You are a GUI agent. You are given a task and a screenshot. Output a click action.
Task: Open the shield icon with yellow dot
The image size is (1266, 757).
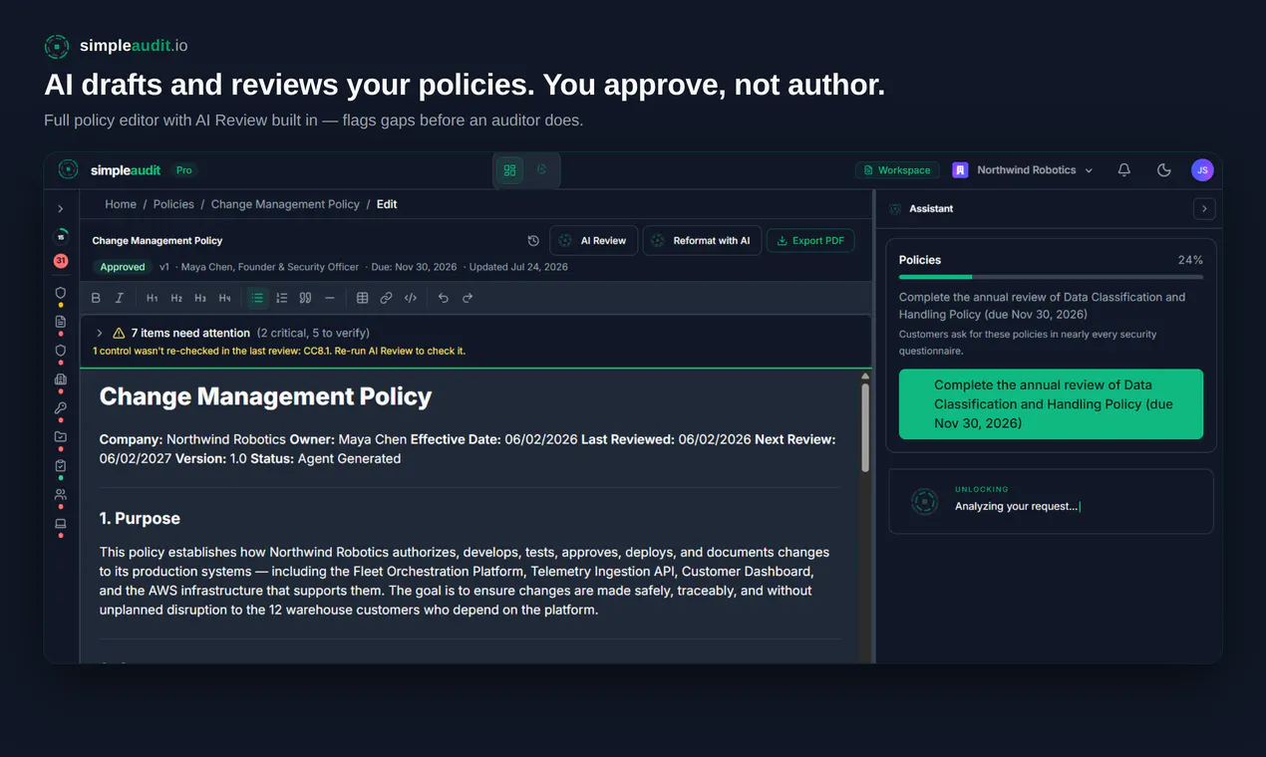[61, 294]
